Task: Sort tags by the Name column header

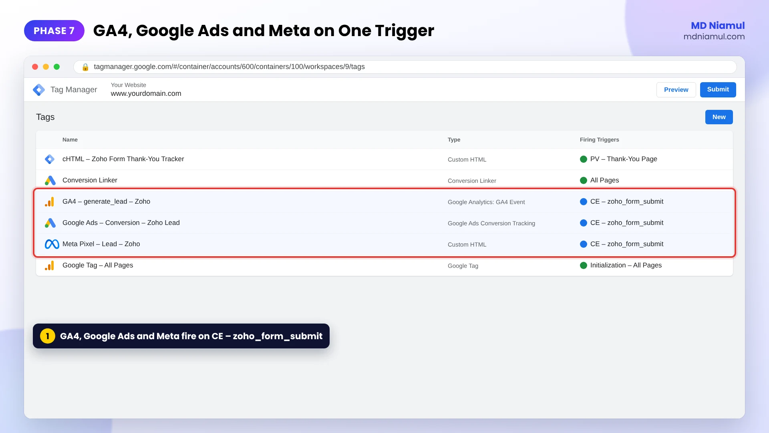Action: pyautogui.click(x=70, y=140)
